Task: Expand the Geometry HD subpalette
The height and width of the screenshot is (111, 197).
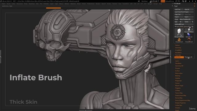Action: click(x=179, y=66)
